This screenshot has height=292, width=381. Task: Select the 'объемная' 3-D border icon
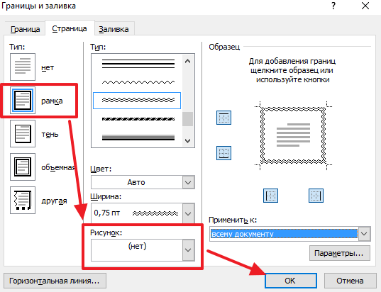[x=23, y=167]
